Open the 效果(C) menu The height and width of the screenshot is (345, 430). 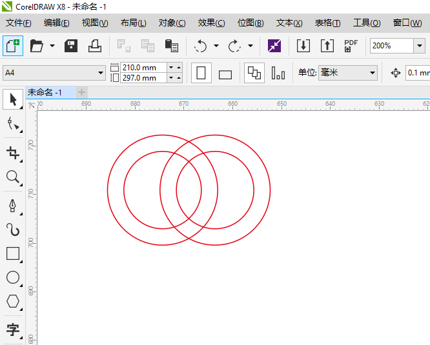[211, 23]
